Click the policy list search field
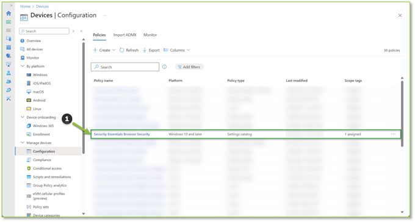 (125, 67)
